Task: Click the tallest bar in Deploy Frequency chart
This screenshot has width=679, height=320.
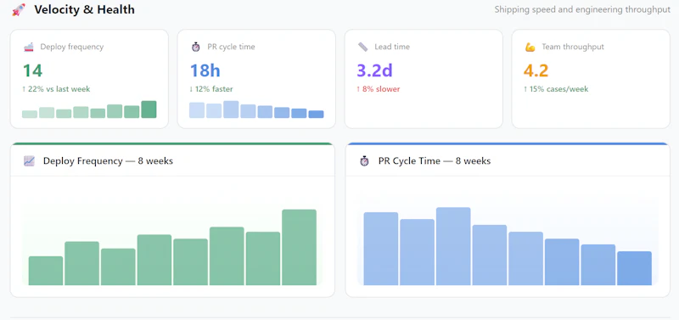Action: point(300,247)
